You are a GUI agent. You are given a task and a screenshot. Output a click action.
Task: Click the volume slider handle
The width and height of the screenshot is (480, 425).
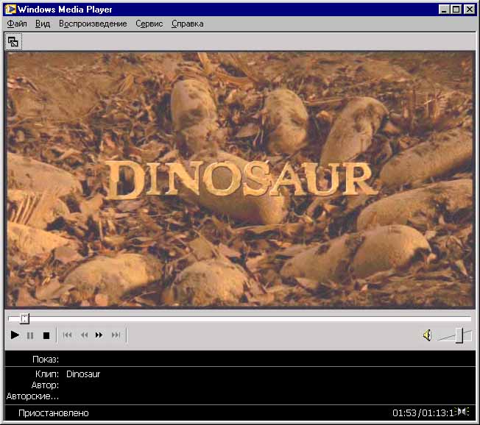tap(459, 335)
